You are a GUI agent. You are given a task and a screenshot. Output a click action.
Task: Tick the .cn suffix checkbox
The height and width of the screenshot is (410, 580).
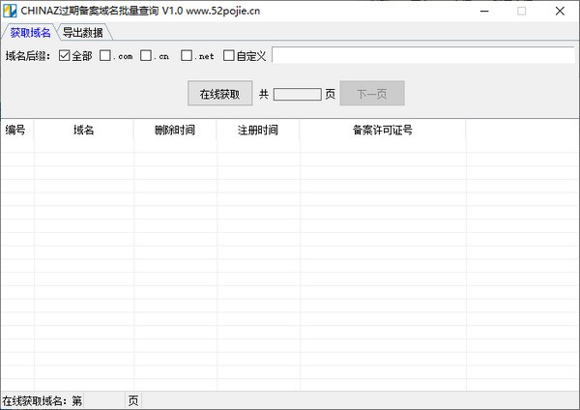[x=147, y=55]
